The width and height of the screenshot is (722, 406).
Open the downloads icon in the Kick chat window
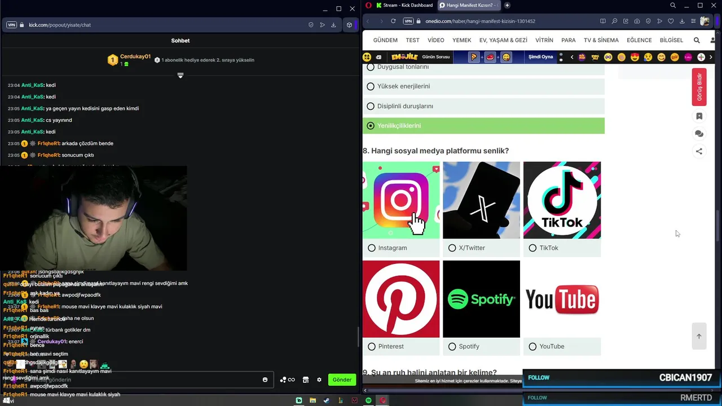click(x=333, y=25)
